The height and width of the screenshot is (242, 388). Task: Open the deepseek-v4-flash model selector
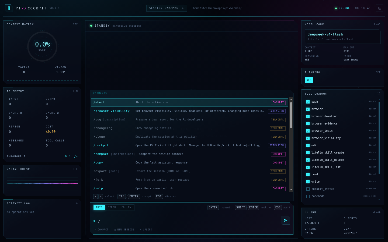342,37
